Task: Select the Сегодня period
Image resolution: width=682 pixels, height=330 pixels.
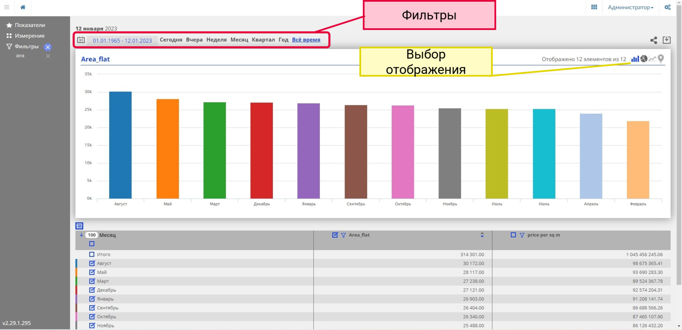Action: coord(171,40)
